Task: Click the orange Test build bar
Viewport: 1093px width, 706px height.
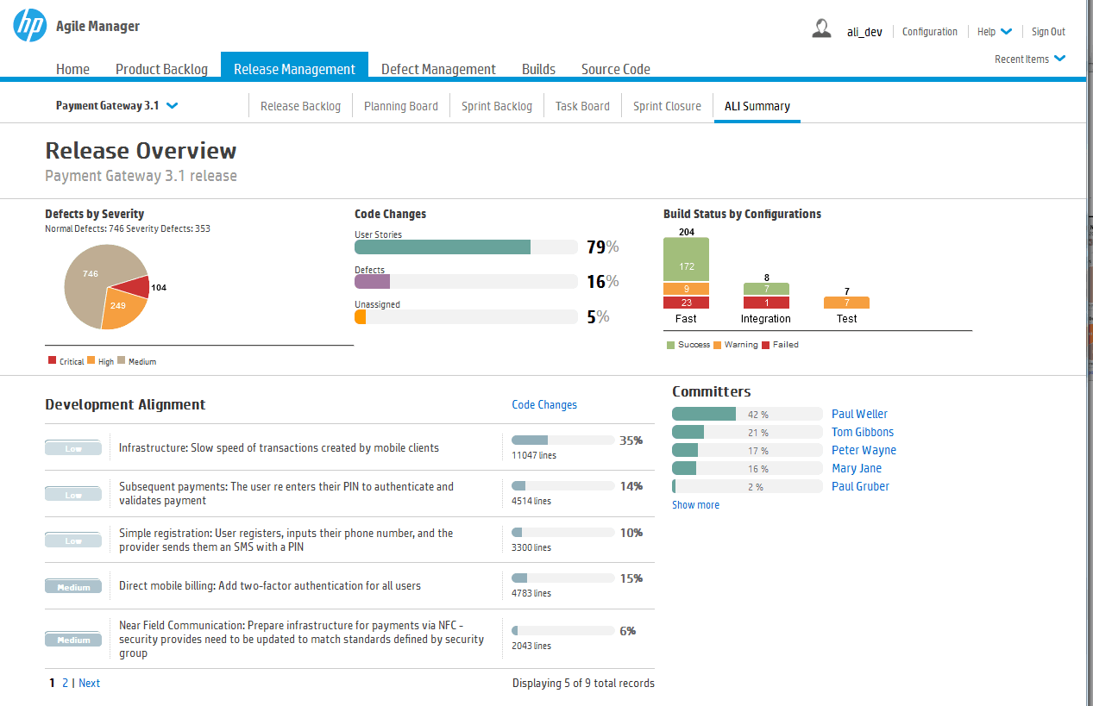Action: (846, 303)
